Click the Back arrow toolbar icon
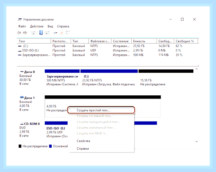The width and height of the screenshot is (216, 172). (19, 33)
